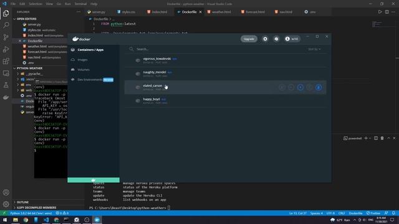The height and width of the screenshot is (224, 399).
Task: Click kill terminal trash icon
Action: (x=382, y=138)
